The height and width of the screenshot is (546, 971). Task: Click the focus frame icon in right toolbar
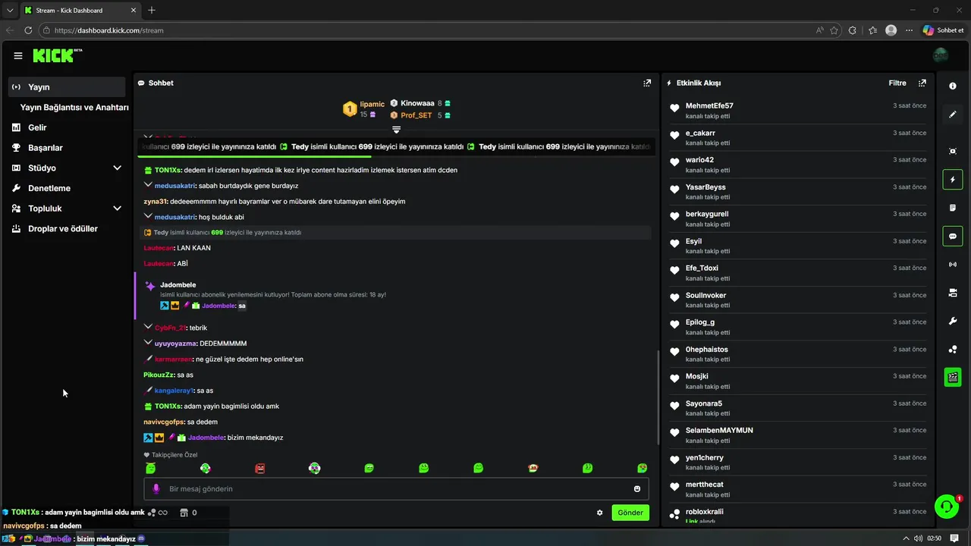(x=953, y=151)
